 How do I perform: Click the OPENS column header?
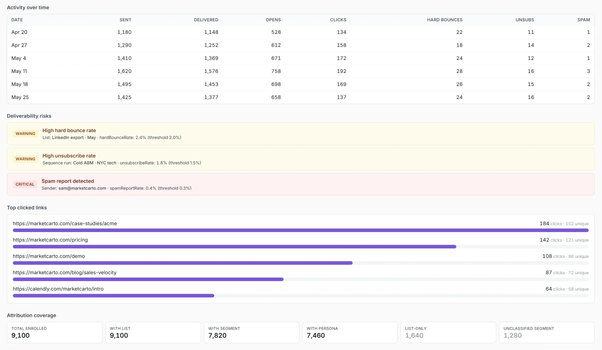[x=273, y=20]
